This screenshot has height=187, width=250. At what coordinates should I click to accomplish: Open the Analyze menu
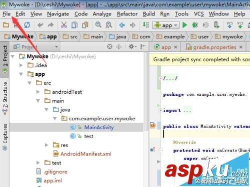[102, 14]
